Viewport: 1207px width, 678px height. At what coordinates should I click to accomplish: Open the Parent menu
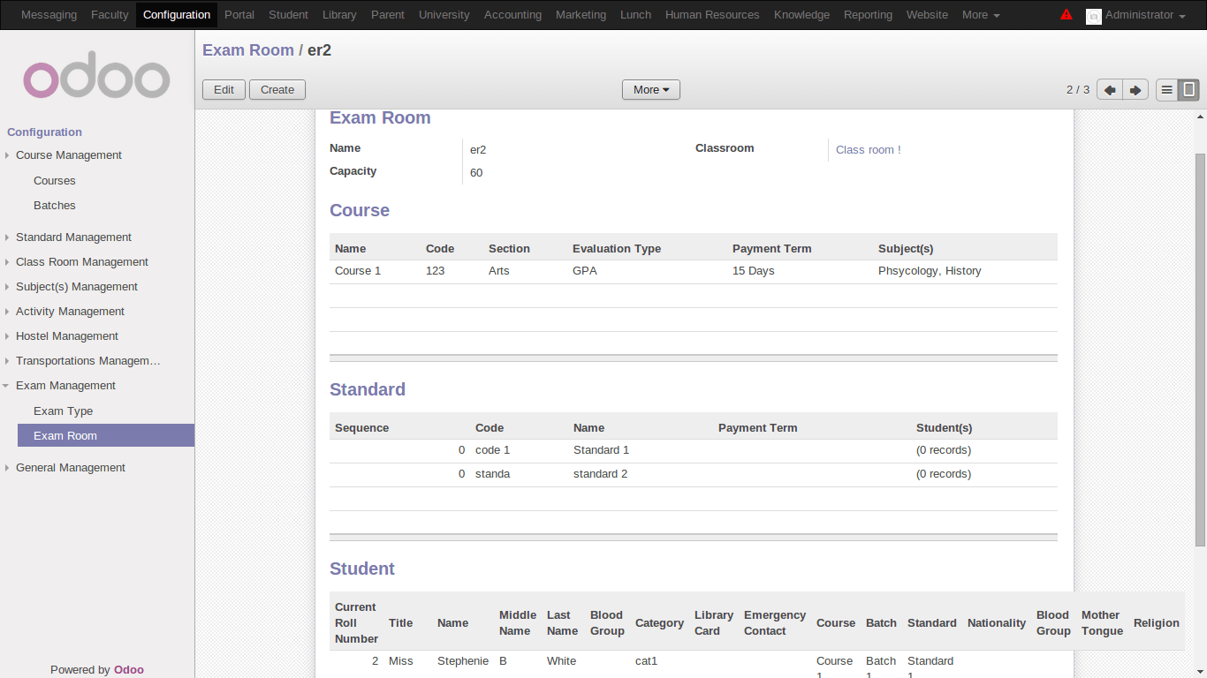coord(388,15)
